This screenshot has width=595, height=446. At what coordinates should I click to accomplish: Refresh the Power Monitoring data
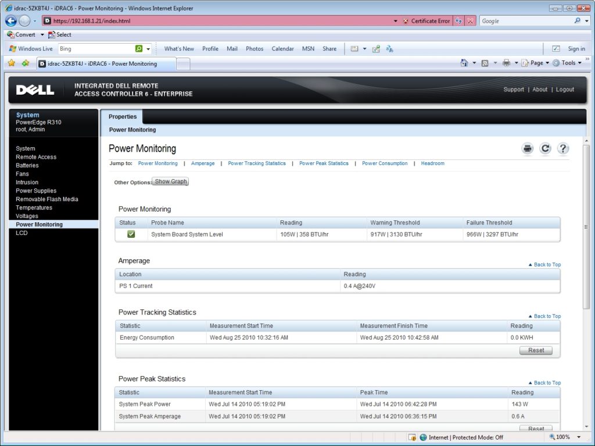(x=545, y=148)
